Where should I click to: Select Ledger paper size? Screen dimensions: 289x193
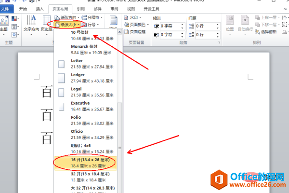(86, 78)
